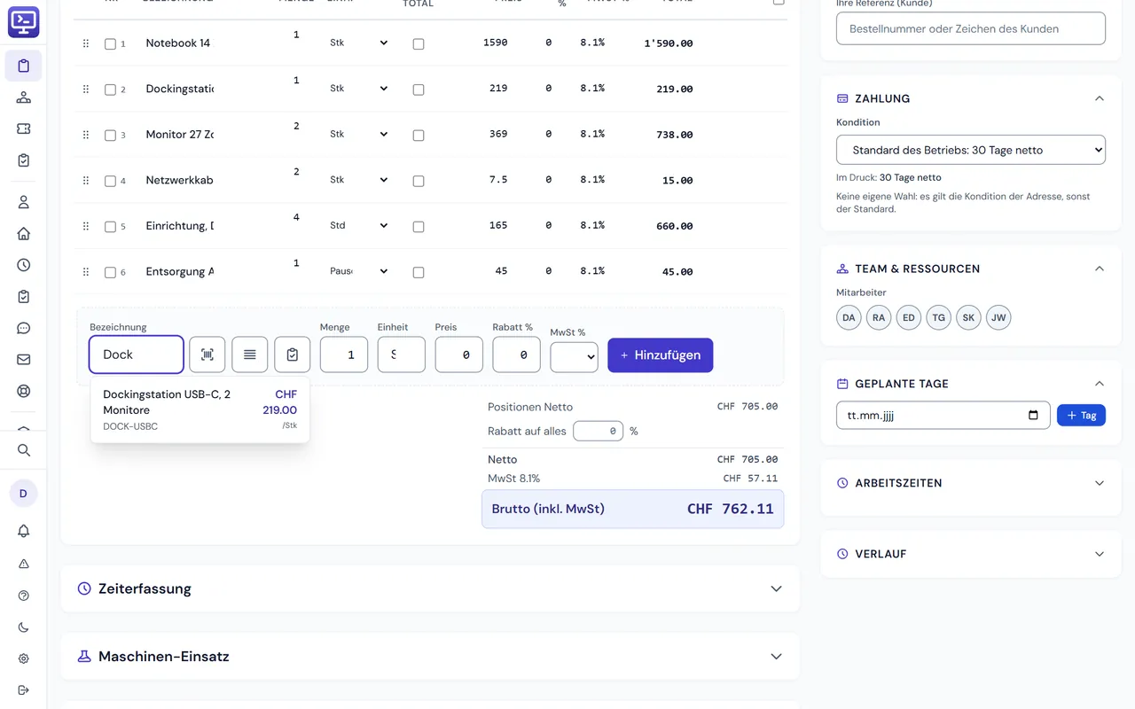This screenshot has height=709, width=1135.
Task: Open the gear settings sidebar icon
Action: 24,658
